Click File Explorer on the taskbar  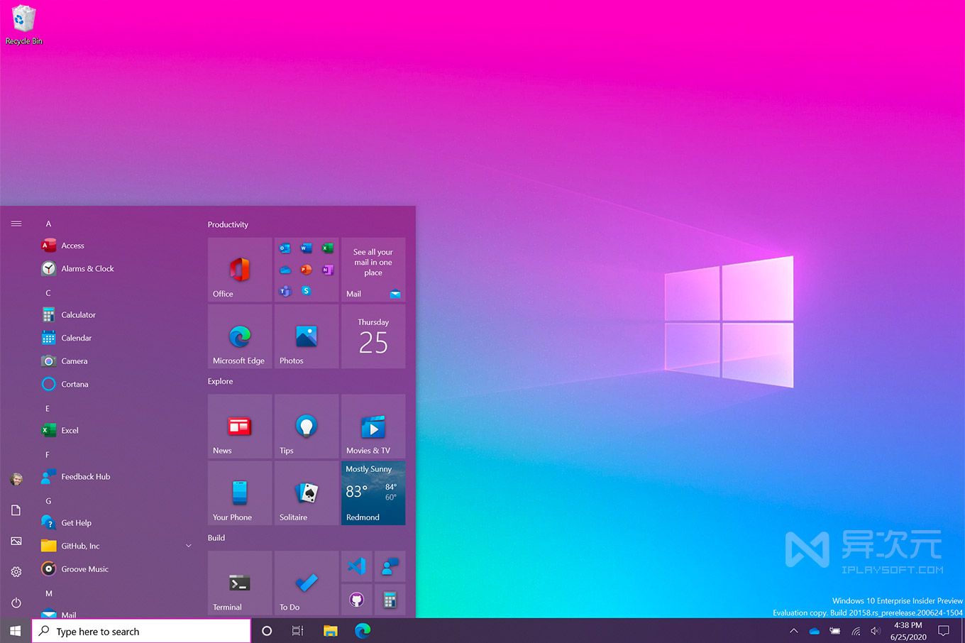(x=330, y=630)
